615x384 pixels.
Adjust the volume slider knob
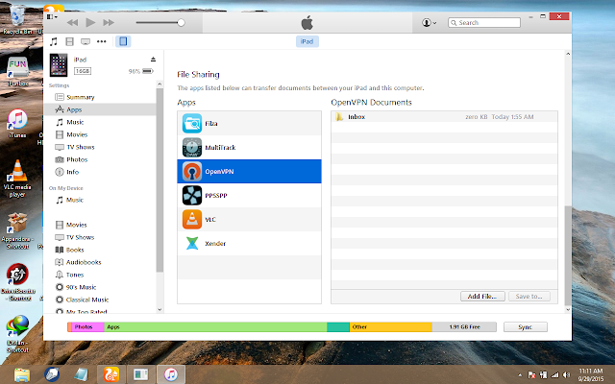coord(181,23)
